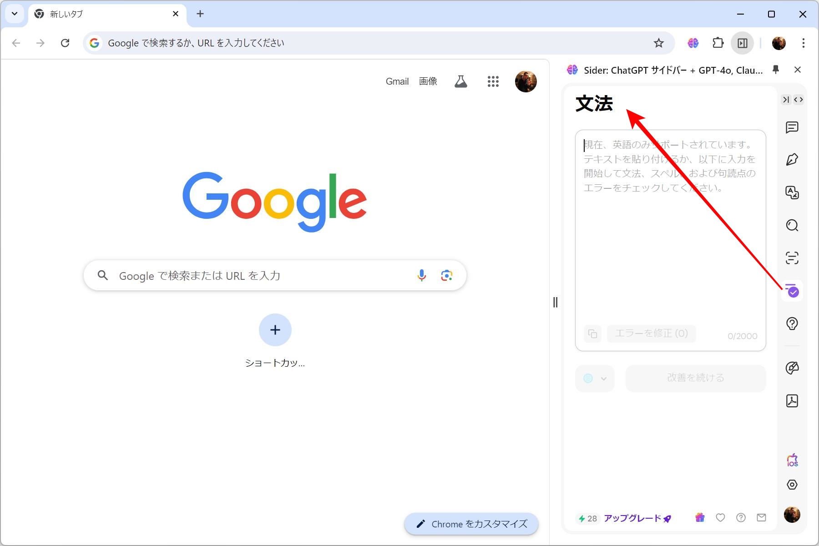Select the Sider grammar check tool
Viewport: 819px width, 546px height.
point(792,291)
